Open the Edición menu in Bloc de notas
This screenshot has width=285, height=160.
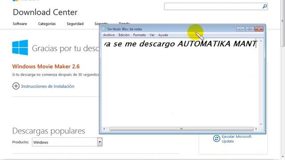[x=124, y=35]
